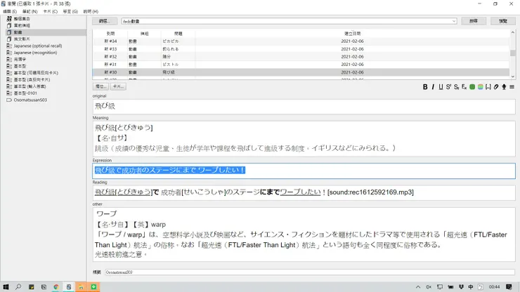Screen dimensions: 520x292
Task: Apply superscript formatting
Action: (448, 87)
